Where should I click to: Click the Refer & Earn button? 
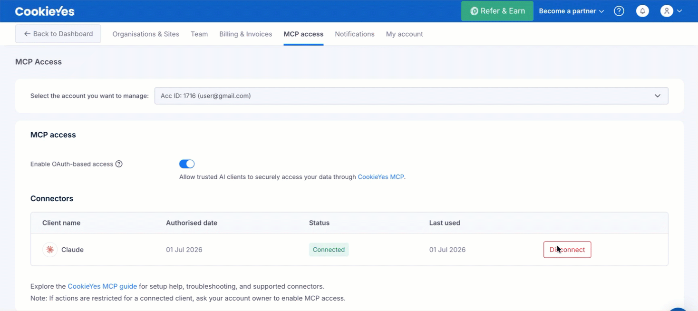(497, 11)
